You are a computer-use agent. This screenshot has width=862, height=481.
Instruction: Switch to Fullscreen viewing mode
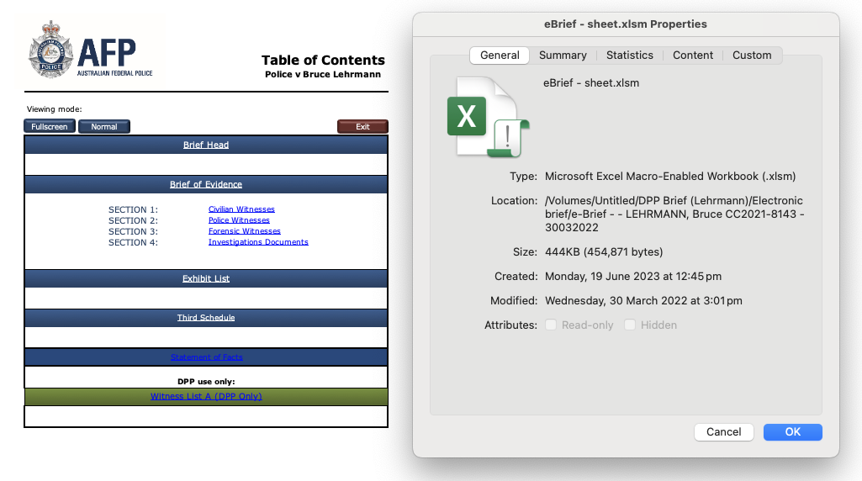pyautogui.click(x=50, y=126)
